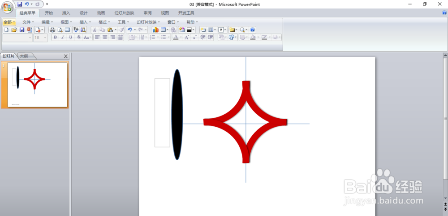This screenshot has height=216, width=448.
Task: Click the increase font size icon
Action: (x=186, y=37)
